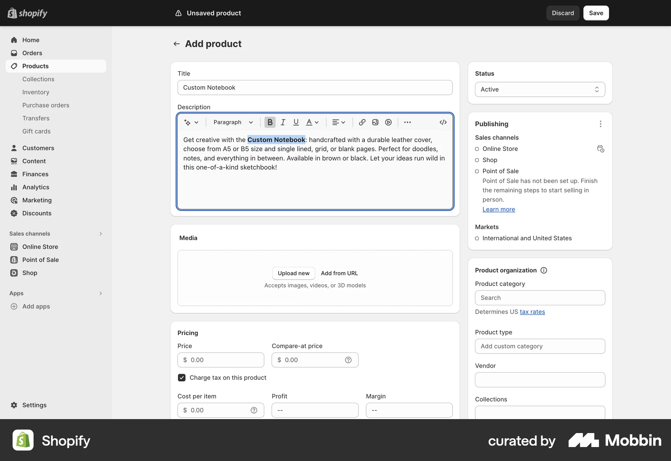
Task: Switch the description editor to code view
Action: (x=442, y=122)
